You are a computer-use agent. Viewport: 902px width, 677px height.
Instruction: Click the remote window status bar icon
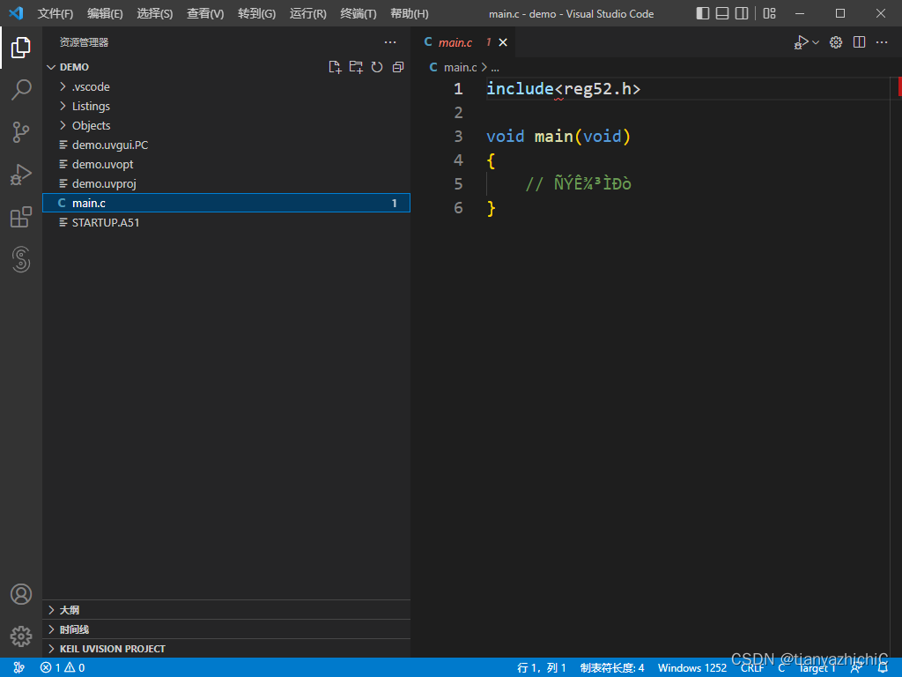(18, 667)
